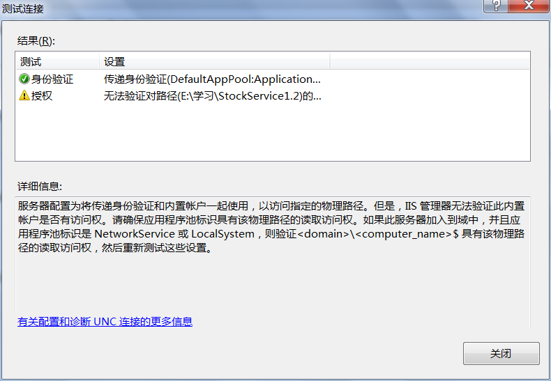This screenshot has height=381, width=551.
Task: Select the 身份验证 result row
Action: pos(272,79)
